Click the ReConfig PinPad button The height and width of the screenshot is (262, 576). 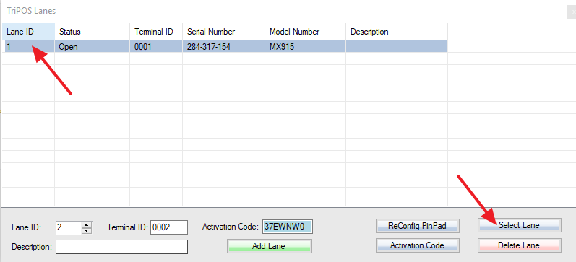(x=417, y=226)
